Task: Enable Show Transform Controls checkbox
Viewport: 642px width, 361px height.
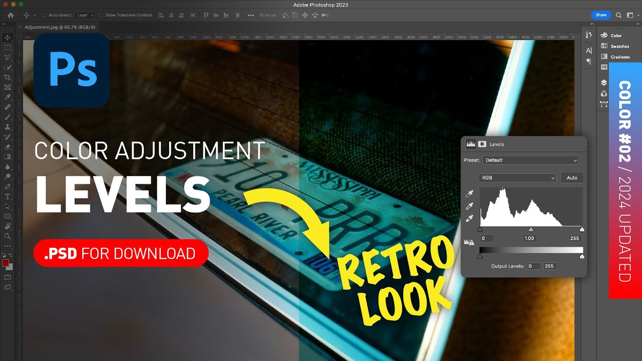Action: (101, 15)
